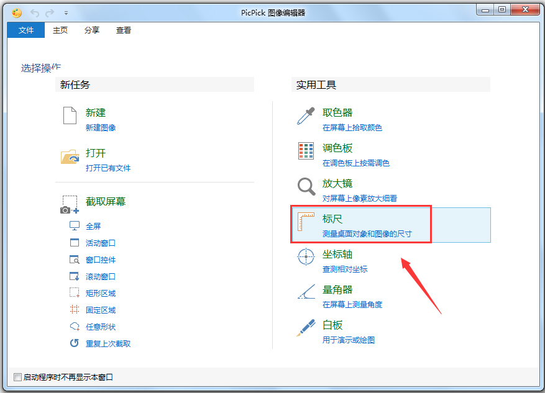Image resolution: width=545 pixels, height=393 pixels.
Task: Select 活动窗口 capture option
Action: click(x=101, y=243)
